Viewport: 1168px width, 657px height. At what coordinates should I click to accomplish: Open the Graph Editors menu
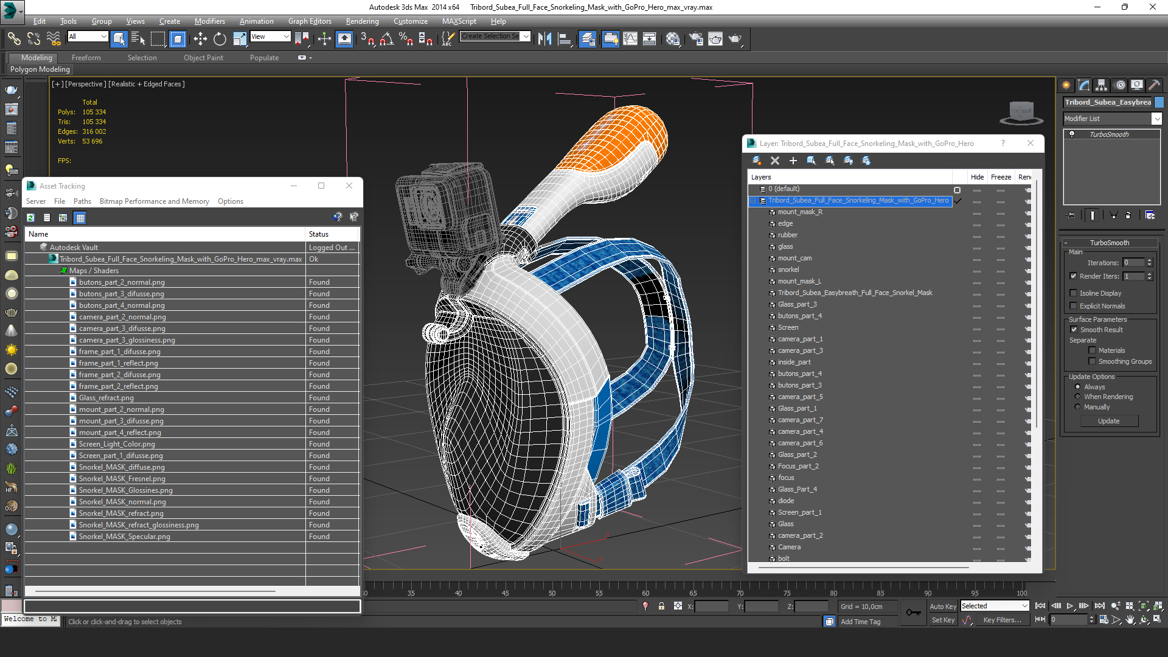[x=310, y=21]
